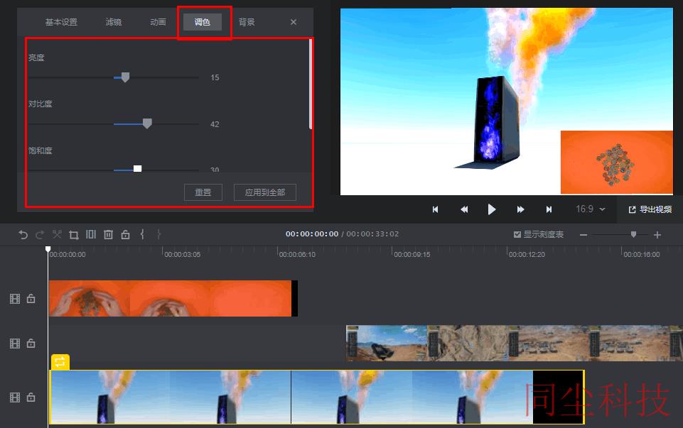
Task: Select the second sky fire clip segment
Action: coord(437,397)
